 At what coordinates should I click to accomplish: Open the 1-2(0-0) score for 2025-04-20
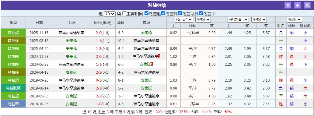pos(103,48)
